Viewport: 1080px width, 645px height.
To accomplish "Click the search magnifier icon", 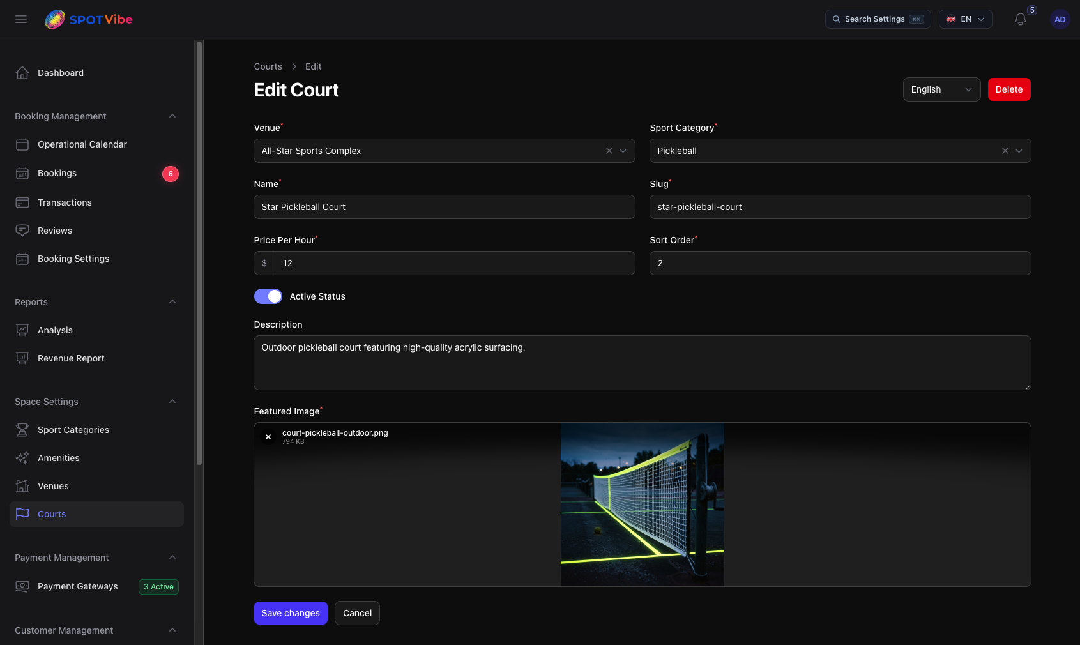I will (x=836, y=19).
